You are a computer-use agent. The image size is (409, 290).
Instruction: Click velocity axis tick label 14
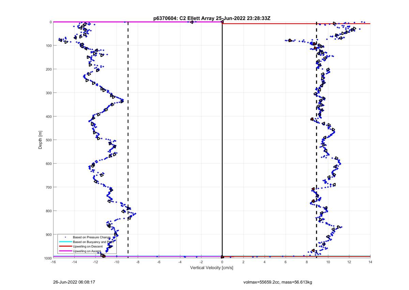(370, 262)
